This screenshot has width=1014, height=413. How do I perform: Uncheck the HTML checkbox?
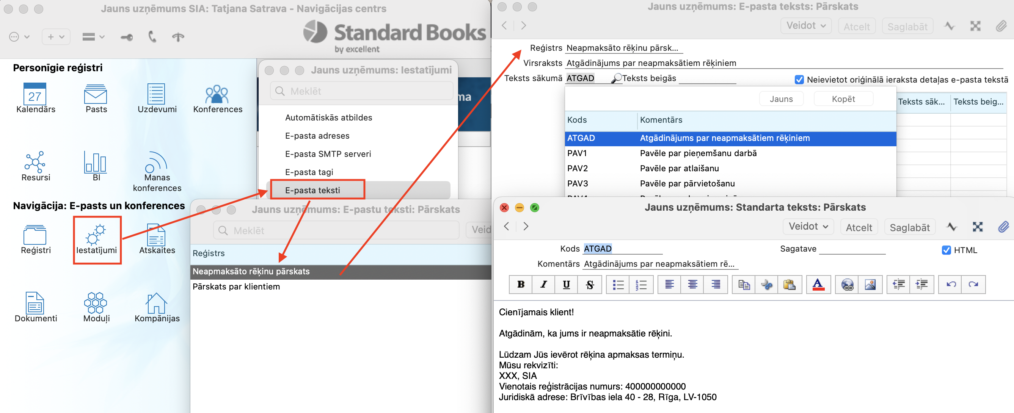(946, 250)
